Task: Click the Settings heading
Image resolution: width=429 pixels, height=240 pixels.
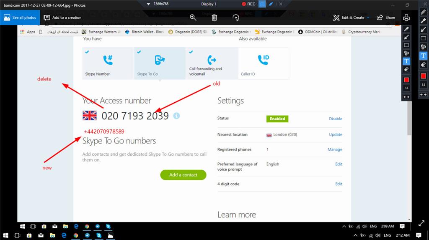Action: point(230,101)
